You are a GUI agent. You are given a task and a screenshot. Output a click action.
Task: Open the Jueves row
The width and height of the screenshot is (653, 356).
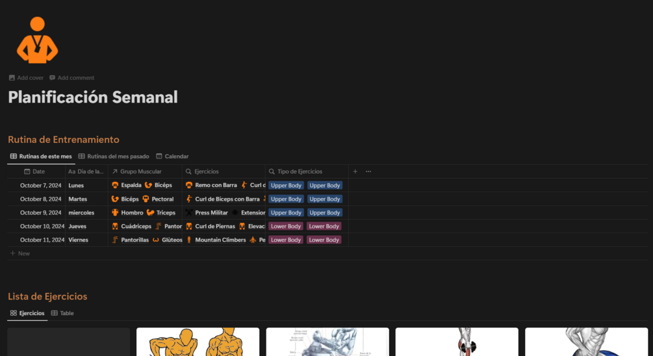(x=77, y=227)
